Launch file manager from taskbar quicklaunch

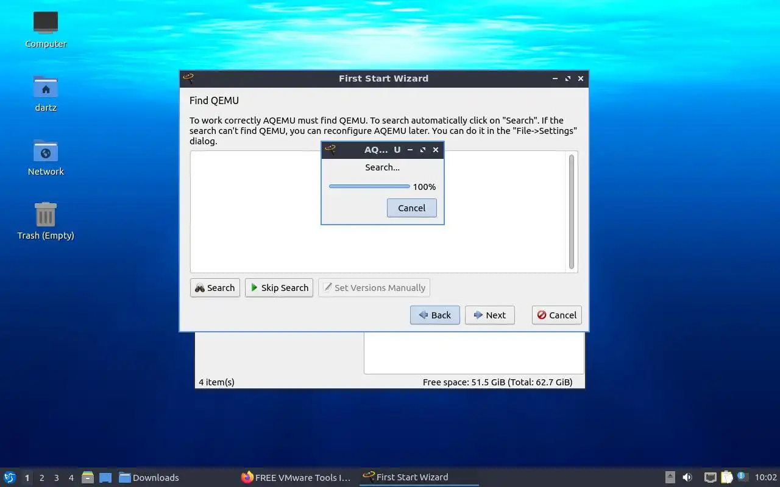(88, 477)
